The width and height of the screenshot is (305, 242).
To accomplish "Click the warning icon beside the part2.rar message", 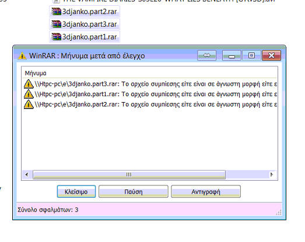I will 29,104.
